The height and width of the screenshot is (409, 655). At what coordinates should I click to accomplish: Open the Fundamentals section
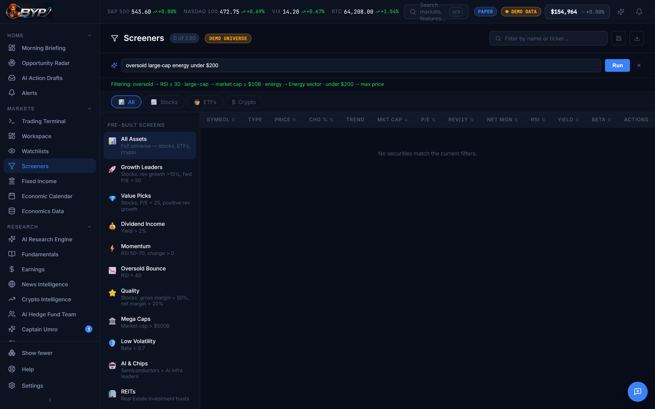50,254
